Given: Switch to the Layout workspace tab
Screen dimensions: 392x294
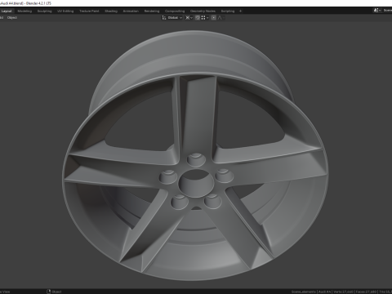Looking at the screenshot, I should coord(7,11).
